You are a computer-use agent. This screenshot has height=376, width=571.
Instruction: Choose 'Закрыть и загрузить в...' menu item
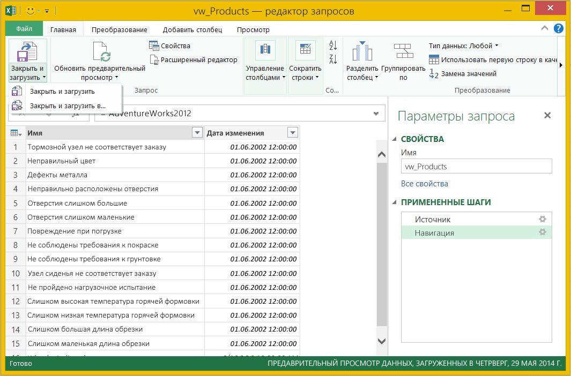[x=68, y=106]
